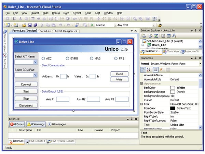Image resolution: width=205 pixels, height=154 pixels.
Task: Click View Code icon in Solution Explorer
Action: point(163,36)
